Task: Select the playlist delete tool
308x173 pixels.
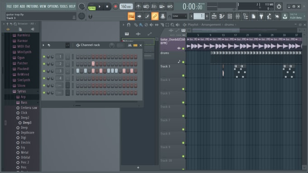Action: click(x=146, y=25)
